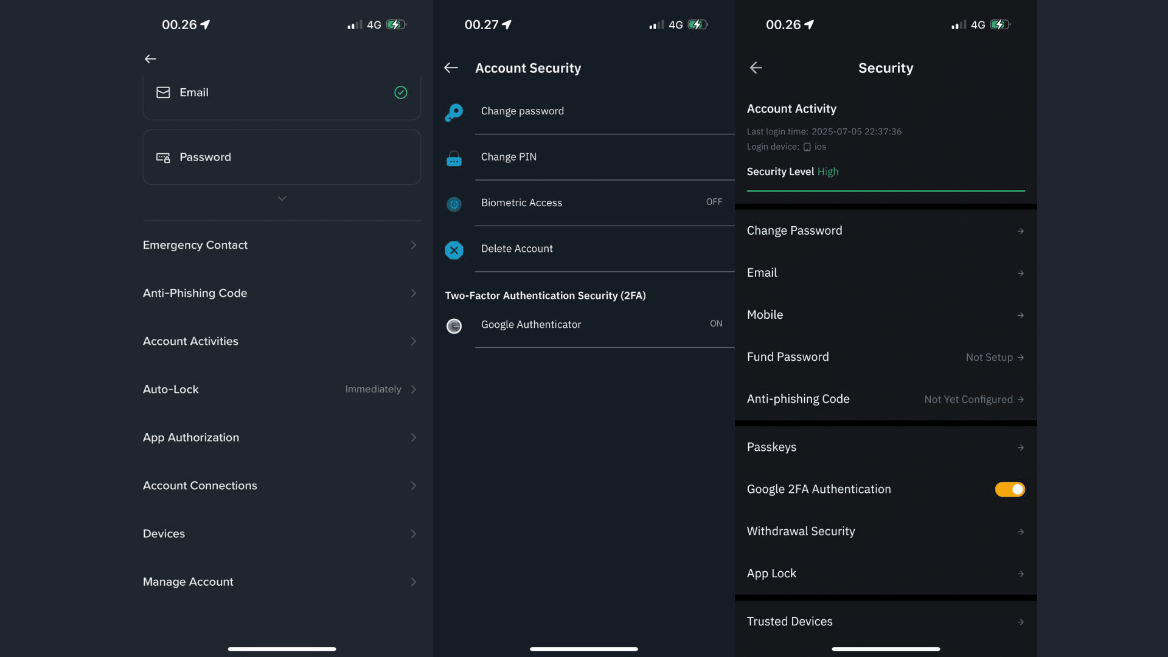
Task: Click the password icon in Password card
Action: click(163, 158)
